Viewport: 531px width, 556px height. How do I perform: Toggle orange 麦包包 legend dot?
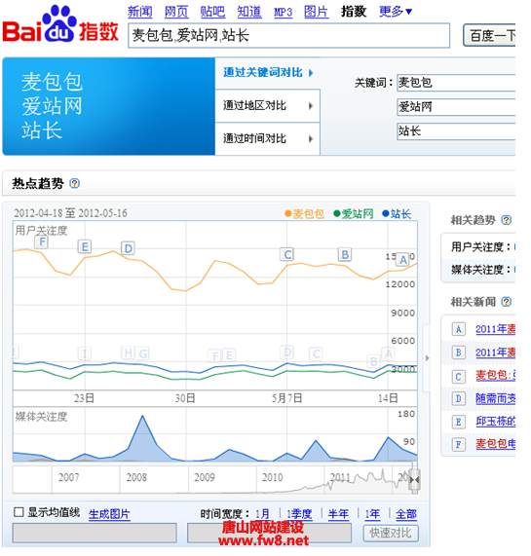(288, 214)
